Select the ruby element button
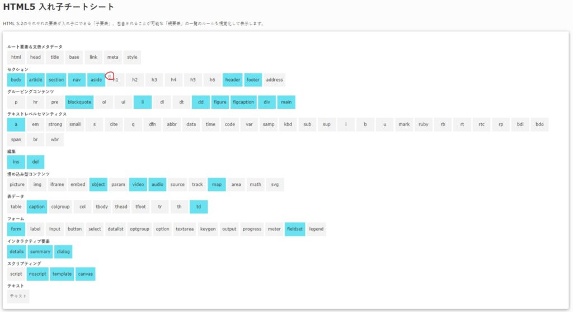This screenshot has height=312, width=573. tap(424, 124)
